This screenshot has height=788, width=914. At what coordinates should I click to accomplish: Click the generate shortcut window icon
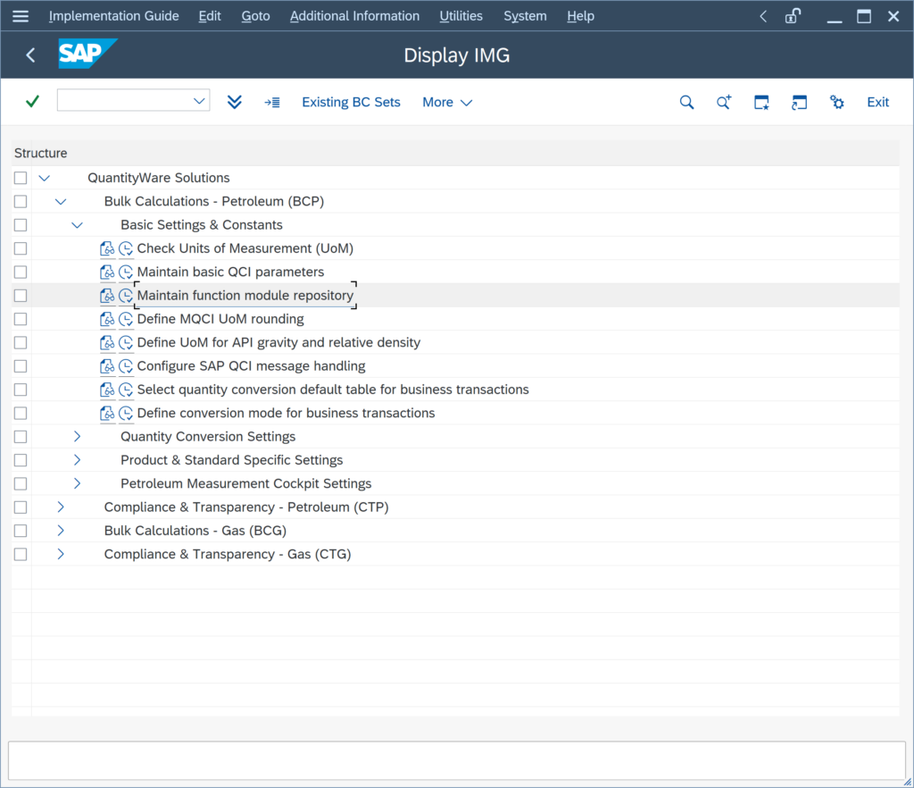point(799,103)
